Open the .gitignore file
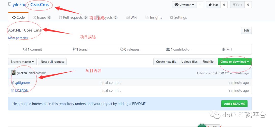 22,83
